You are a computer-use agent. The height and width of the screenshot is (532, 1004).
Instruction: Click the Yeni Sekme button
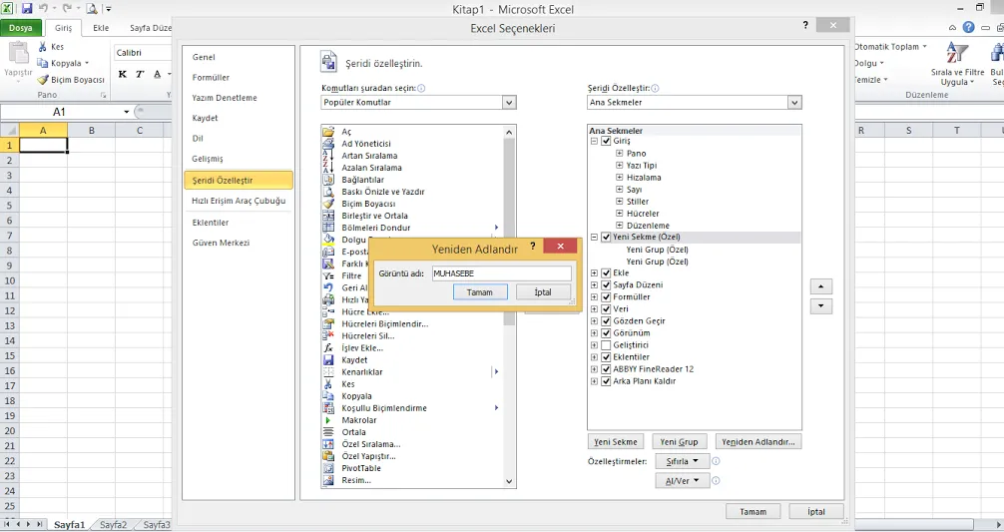[616, 441]
